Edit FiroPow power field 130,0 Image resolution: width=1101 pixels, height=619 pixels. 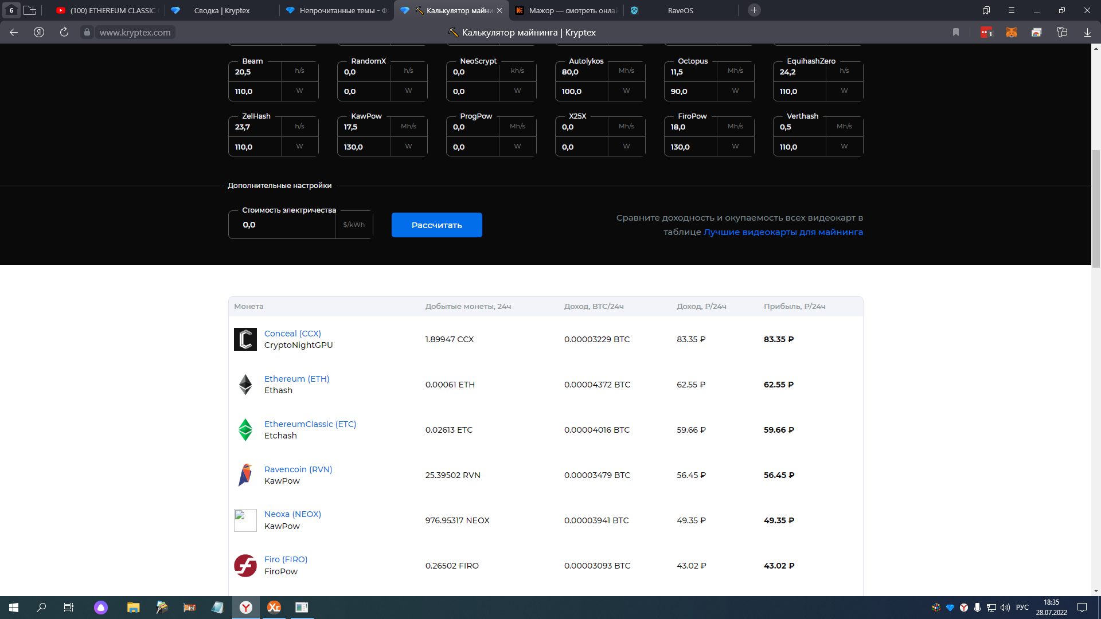coord(690,147)
